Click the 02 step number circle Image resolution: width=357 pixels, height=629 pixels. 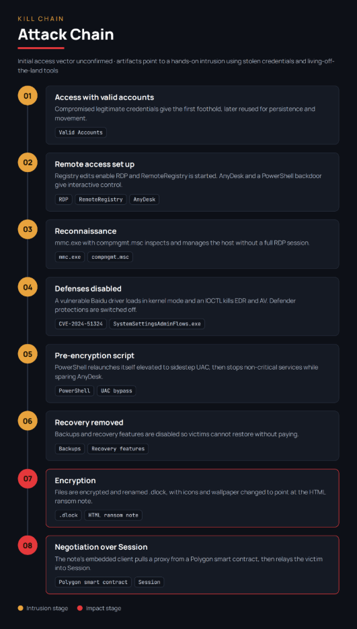(x=28, y=163)
